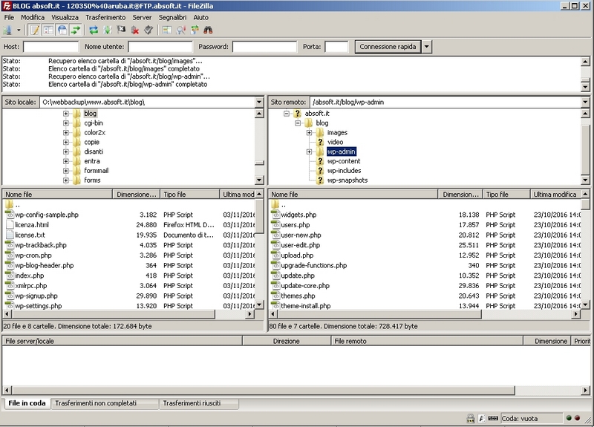Expand the local copie folder
Viewport: 594px width, 427px height.
[x=66, y=142]
